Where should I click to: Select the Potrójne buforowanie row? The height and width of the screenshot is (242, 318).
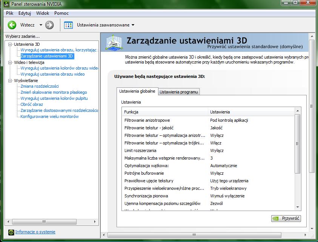tap(208, 173)
